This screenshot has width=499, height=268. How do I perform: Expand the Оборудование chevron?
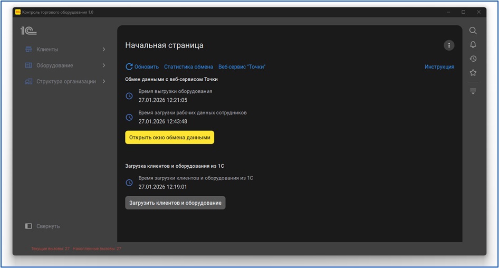click(104, 65)
